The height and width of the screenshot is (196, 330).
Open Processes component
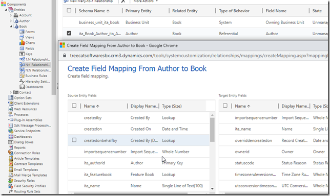coord(18,114)
